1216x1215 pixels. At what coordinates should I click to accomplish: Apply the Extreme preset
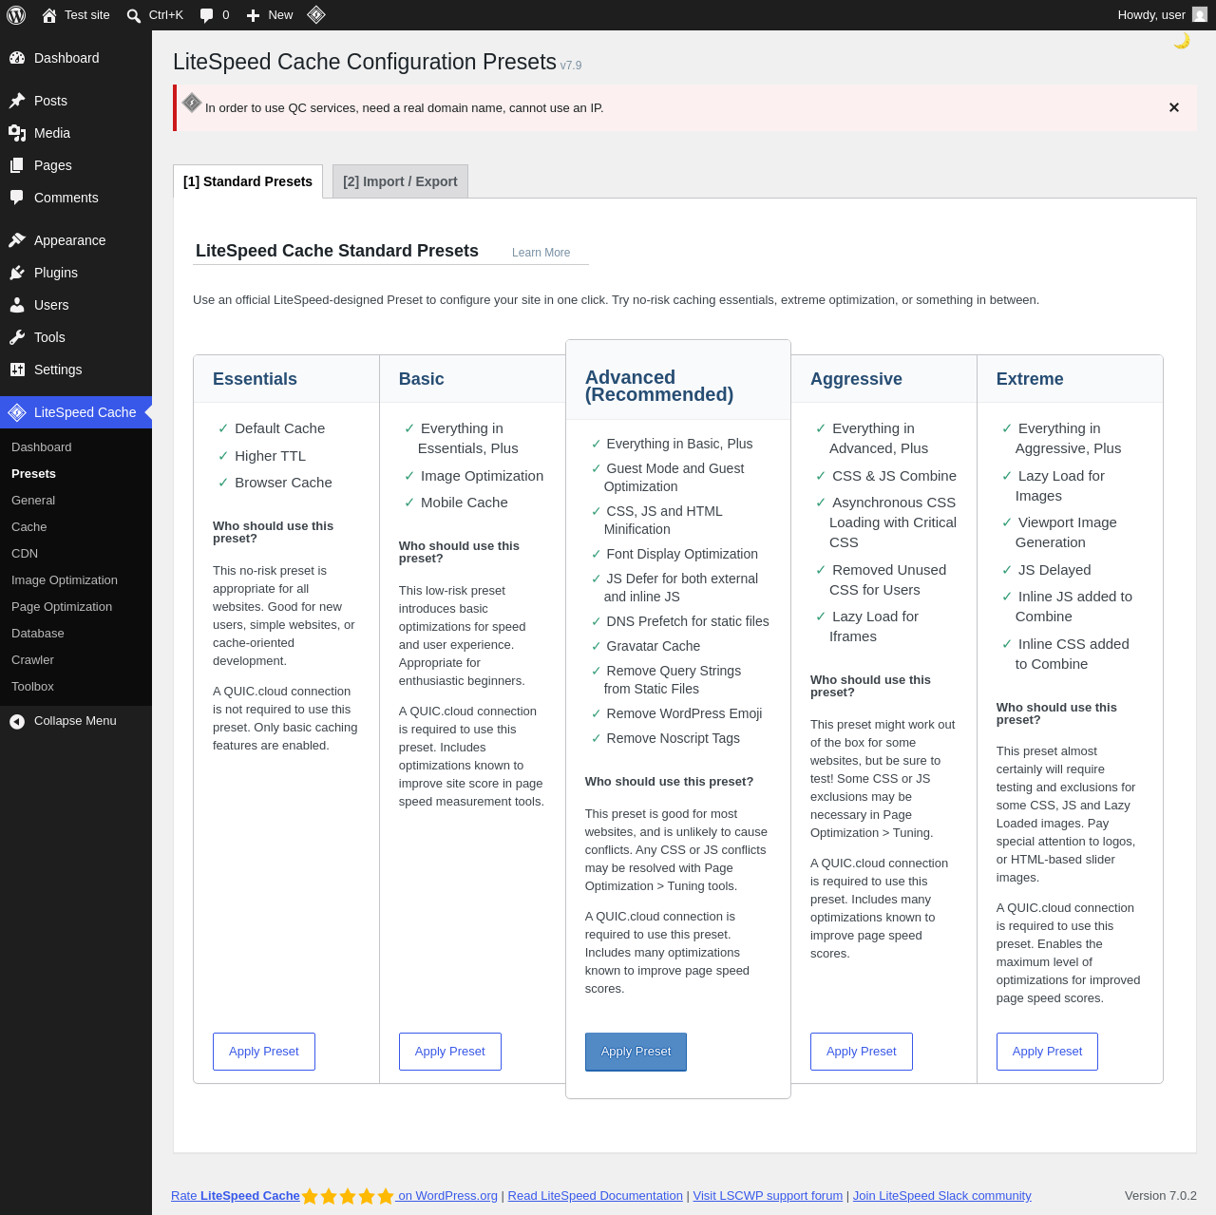1047,1052
